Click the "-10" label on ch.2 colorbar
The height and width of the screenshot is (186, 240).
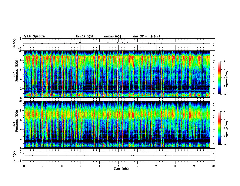click(224, 145)
